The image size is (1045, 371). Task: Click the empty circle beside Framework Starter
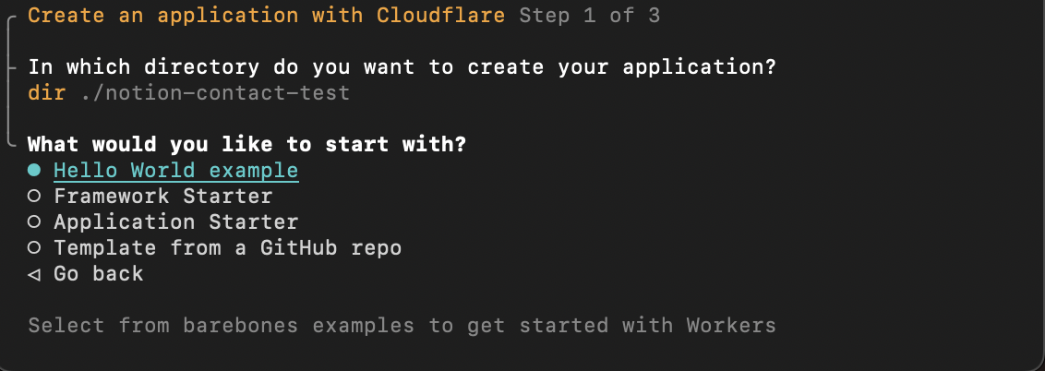tap(34, 197)
